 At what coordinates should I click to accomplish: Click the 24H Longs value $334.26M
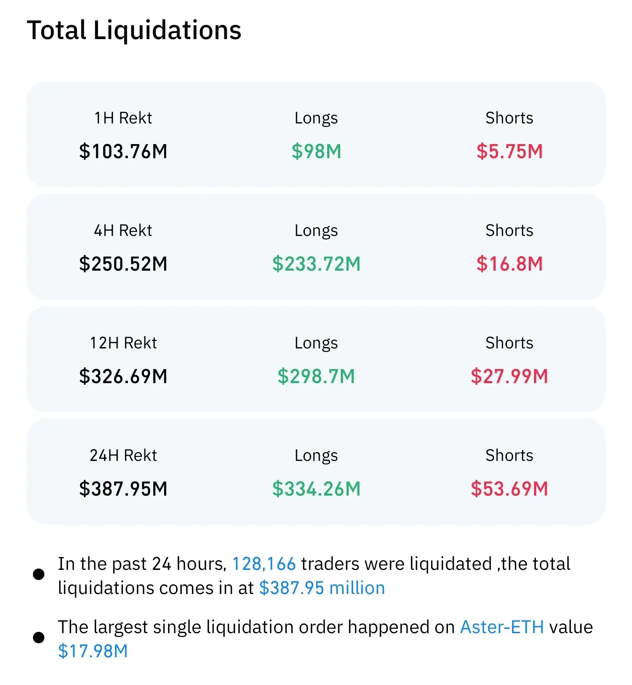click(316, 489)
